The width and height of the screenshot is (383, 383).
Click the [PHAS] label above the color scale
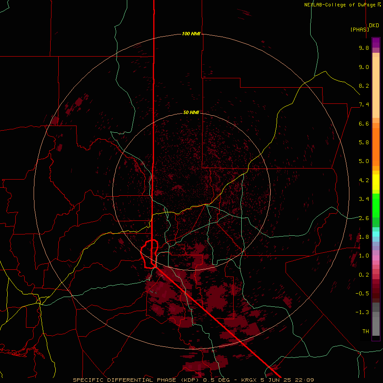[360, 29]
